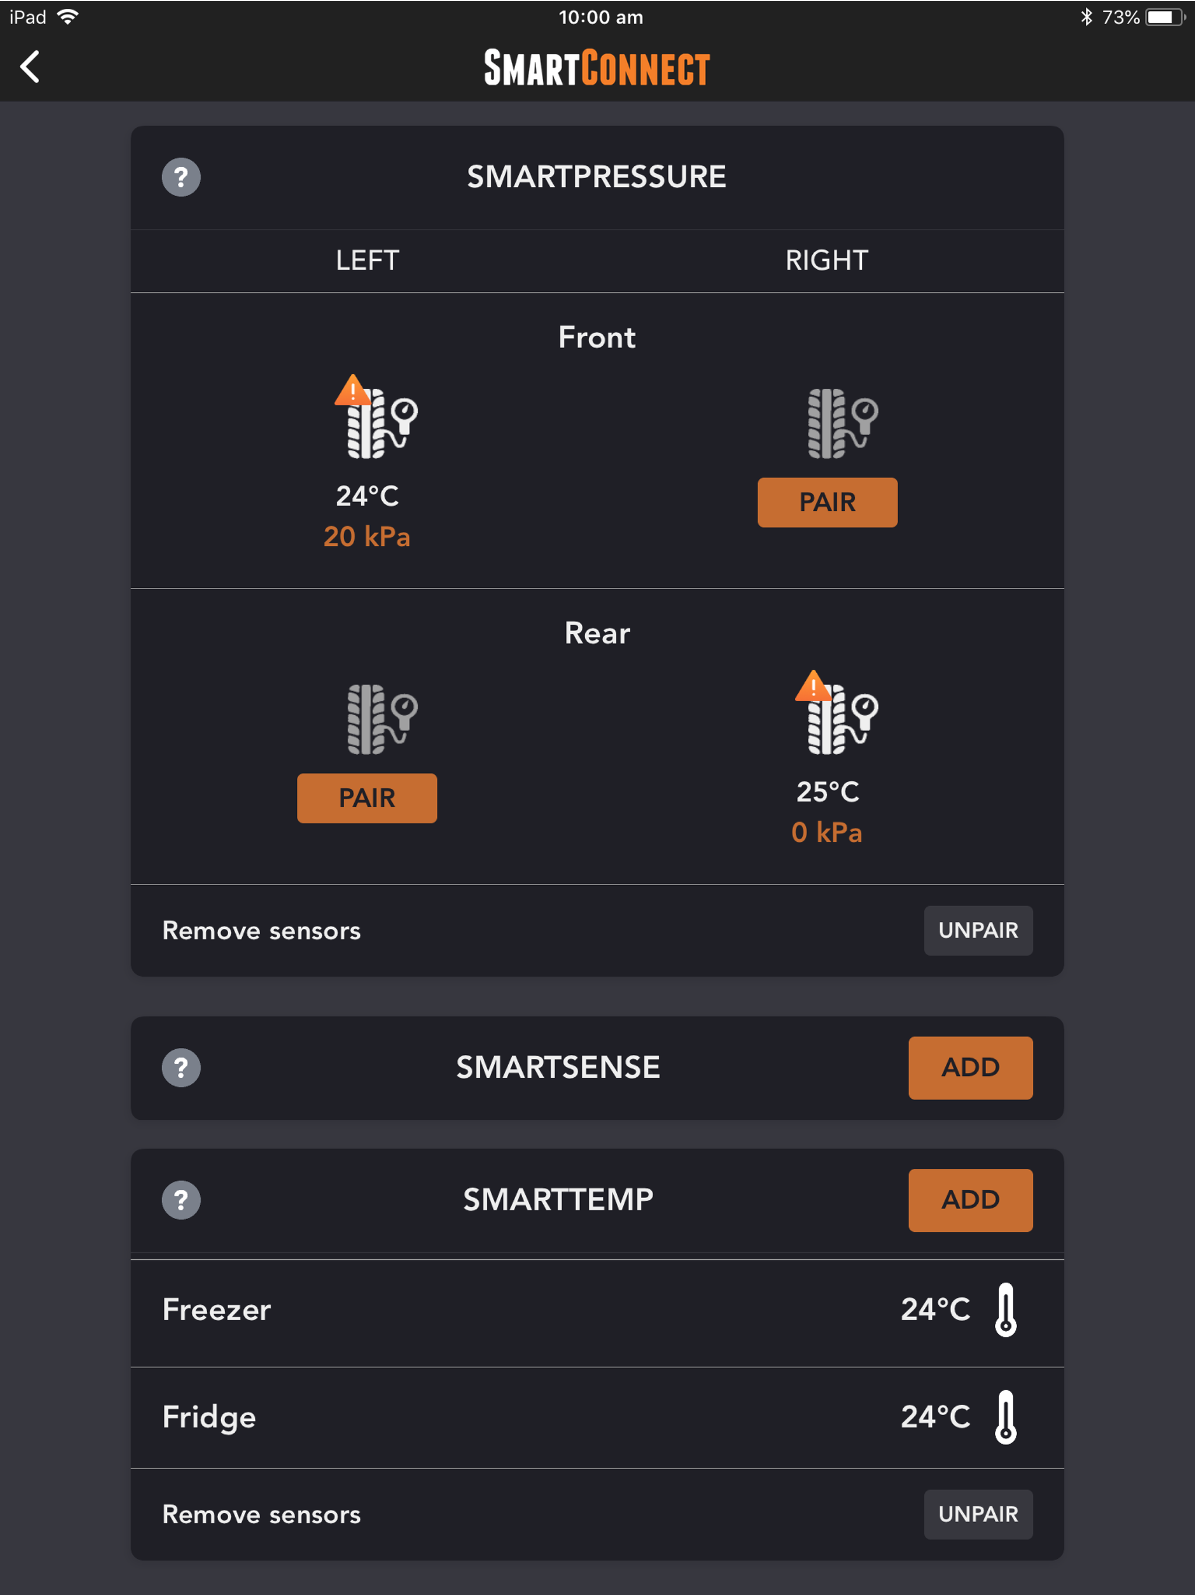
Task: Open SmartPressure help question mark
Action: pyautogui.click(x=181, y=177)
